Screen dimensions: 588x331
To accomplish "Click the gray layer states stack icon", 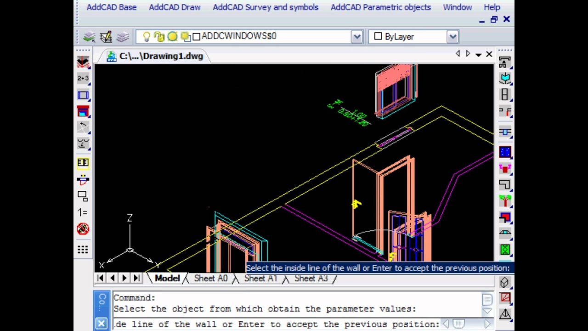I will [x=123, y=37].
